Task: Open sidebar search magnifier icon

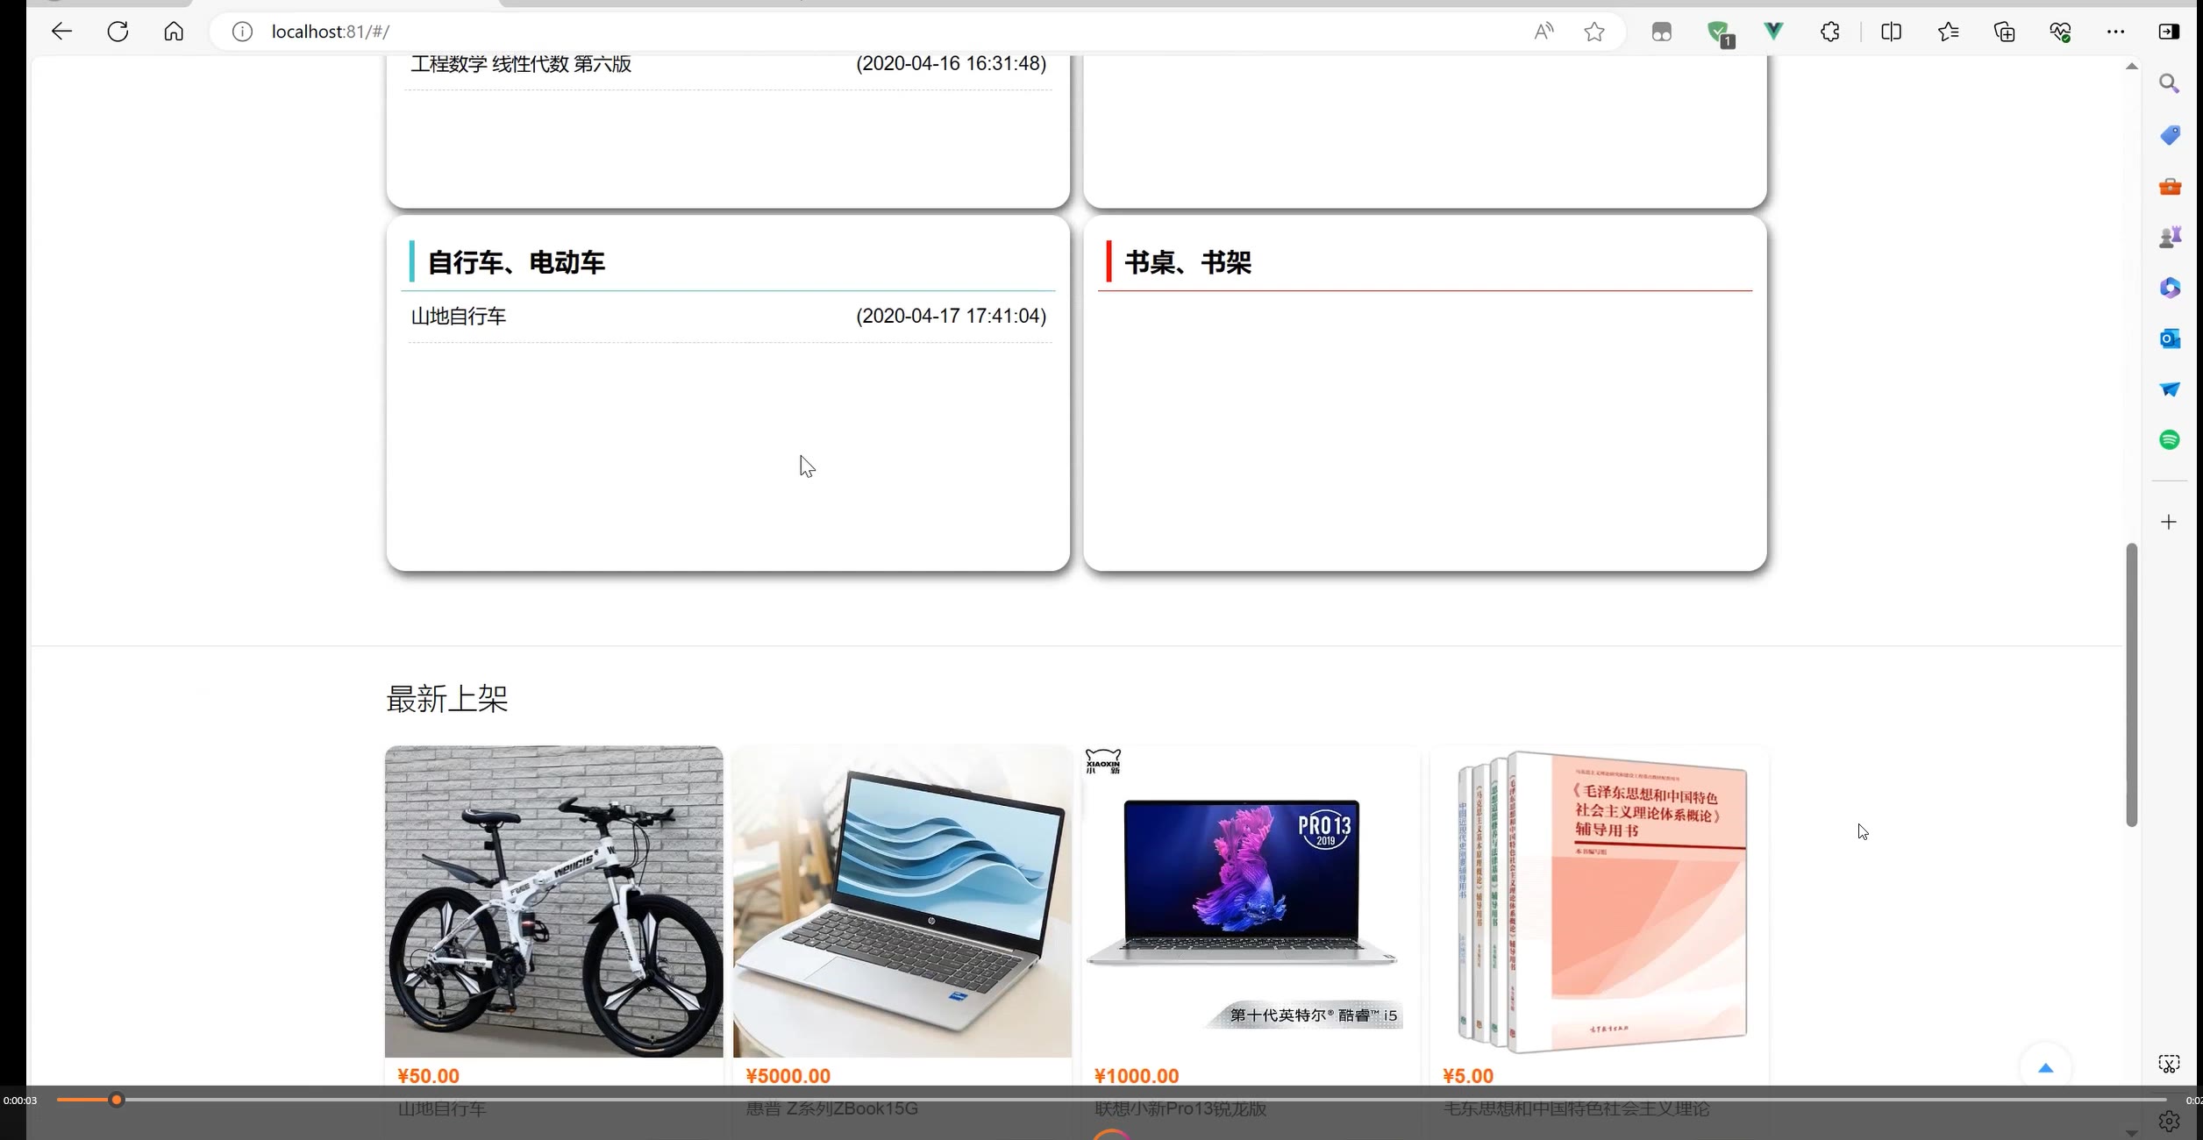Action: tap(2169, 84)
